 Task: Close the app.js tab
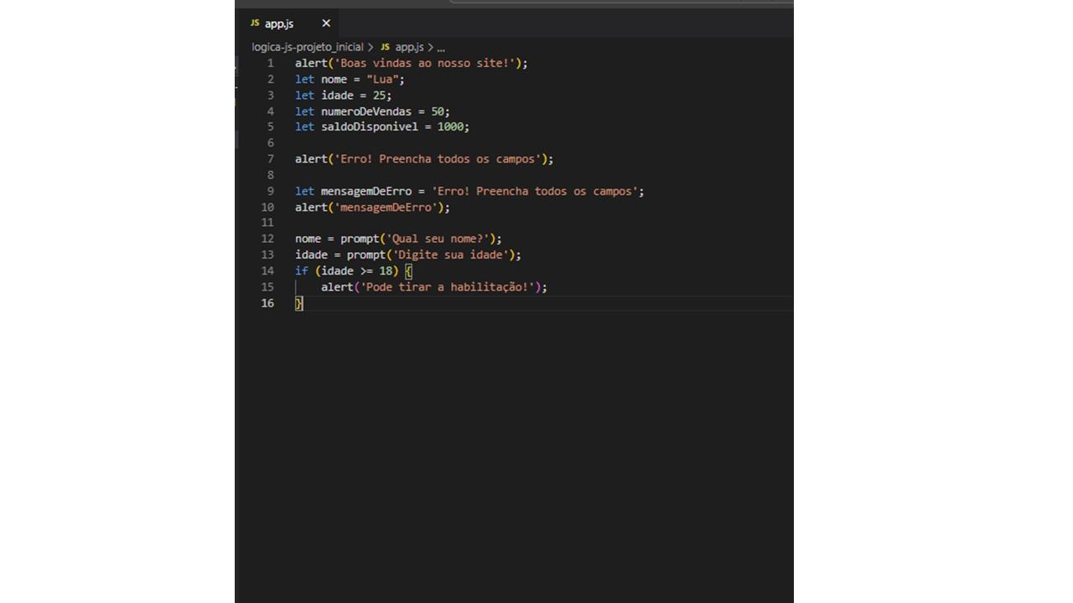pos(326,23)
